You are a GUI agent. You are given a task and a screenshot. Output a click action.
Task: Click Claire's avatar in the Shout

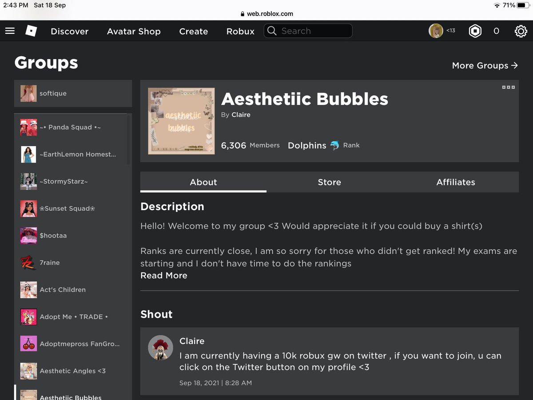click(x=160, y=348)
